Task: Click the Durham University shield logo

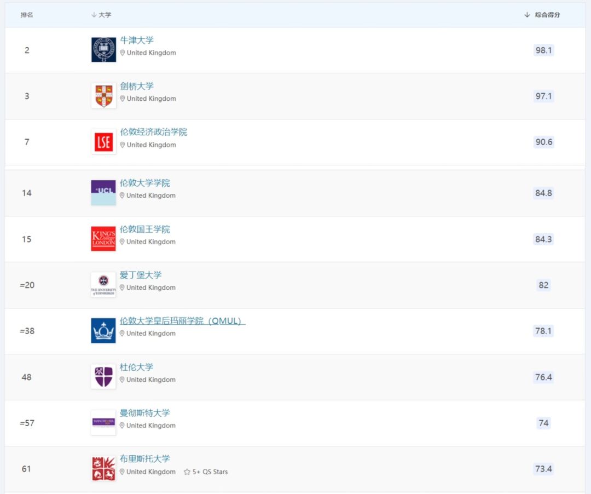Action: (x=103, y=377)
